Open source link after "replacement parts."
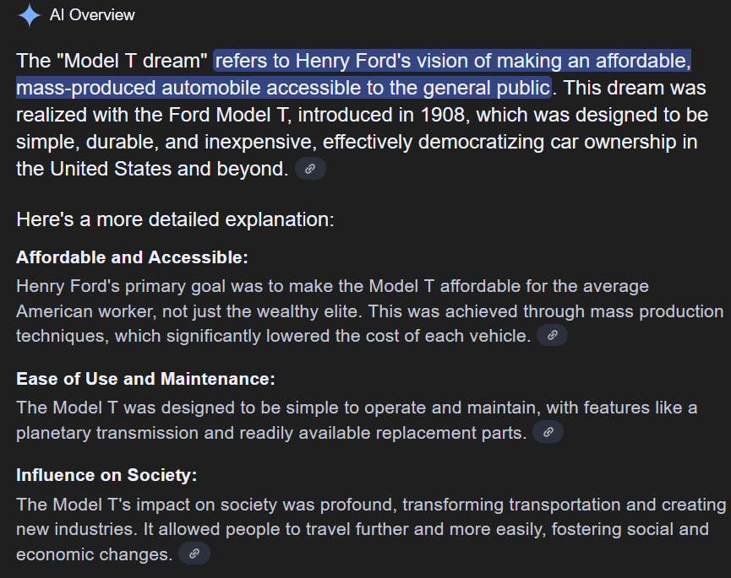The height and width of the screenshot is (578, 731). point(548,432)
